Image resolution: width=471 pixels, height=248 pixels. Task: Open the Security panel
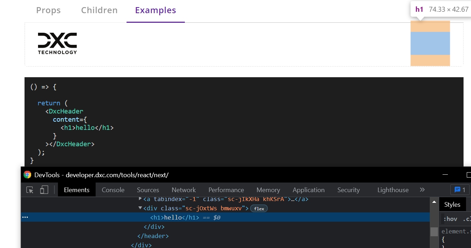[349, 190]
